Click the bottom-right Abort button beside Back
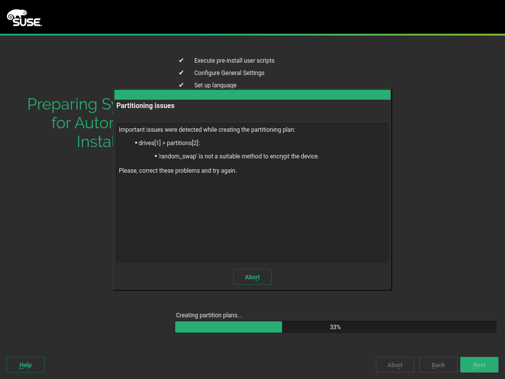The width and height of the screenshot is (505, 379). pos(395,365)
